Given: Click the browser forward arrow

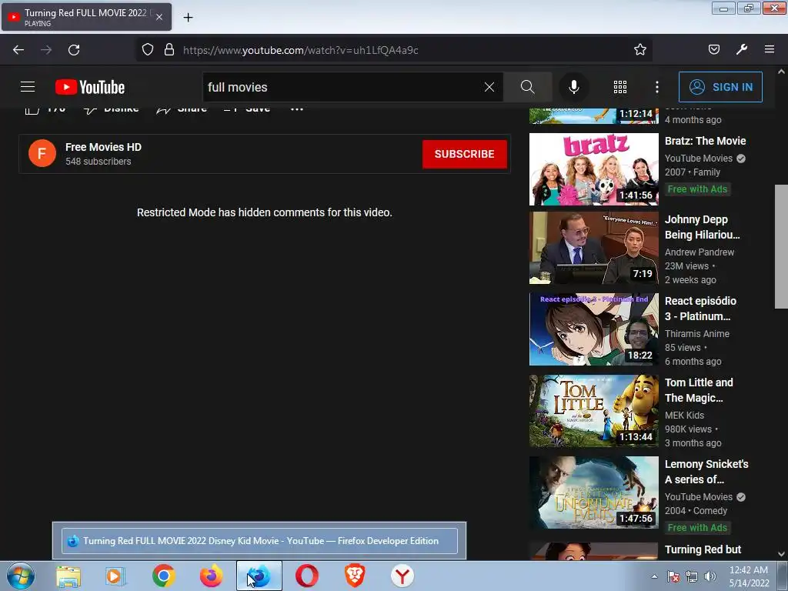Looking at the screenshot, I should [x=46, y=50].
